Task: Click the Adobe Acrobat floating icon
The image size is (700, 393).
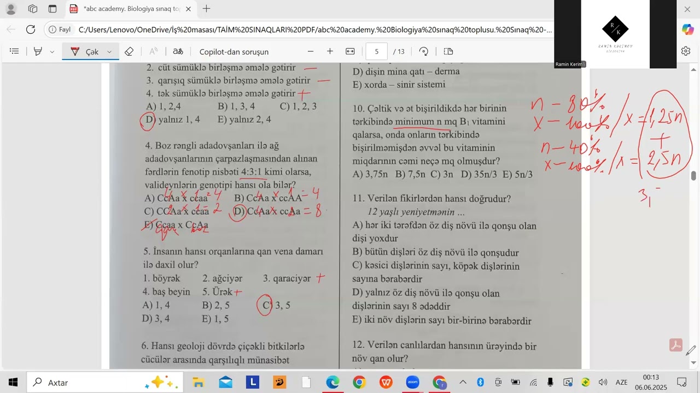Action: click(x=676, y=345)
